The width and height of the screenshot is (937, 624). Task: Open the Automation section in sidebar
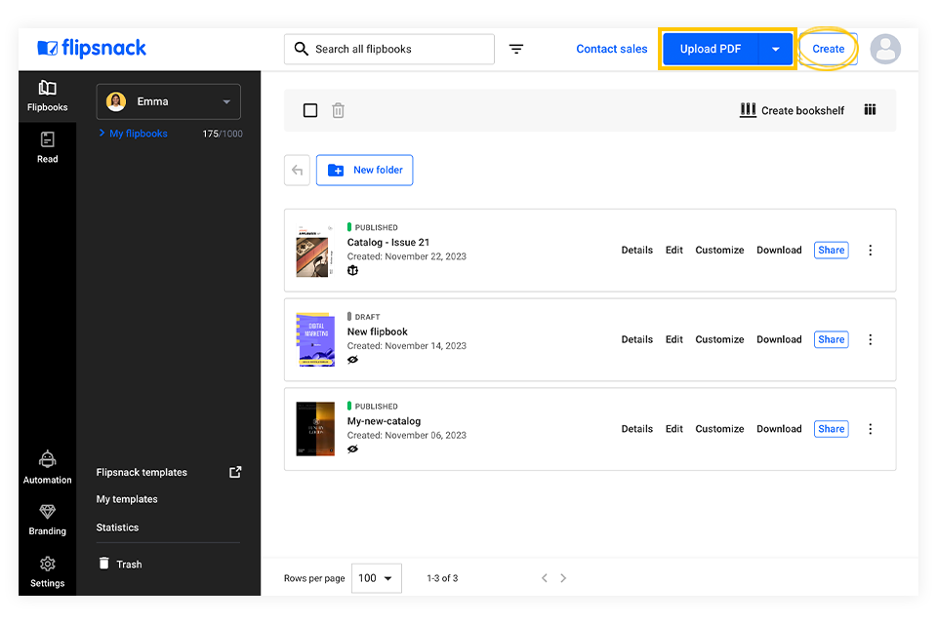pos(47,467)
